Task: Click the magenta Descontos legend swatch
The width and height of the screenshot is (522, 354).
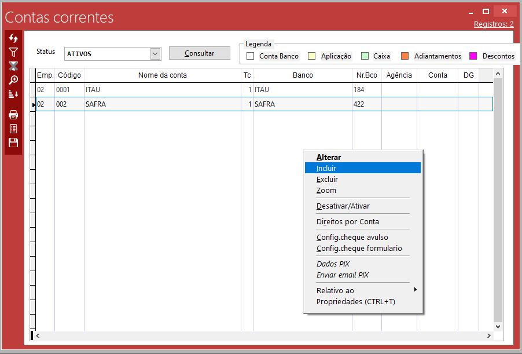Action: point(473,56)
